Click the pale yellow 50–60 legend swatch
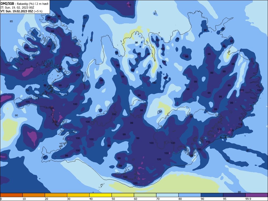 click(123, 195)
